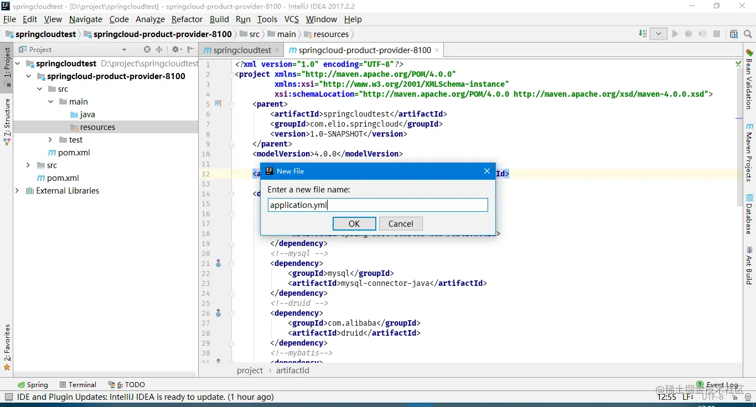This screenshot has width=756, height=407.
Task: Open the VCS menu
Action: coord(292,19)
